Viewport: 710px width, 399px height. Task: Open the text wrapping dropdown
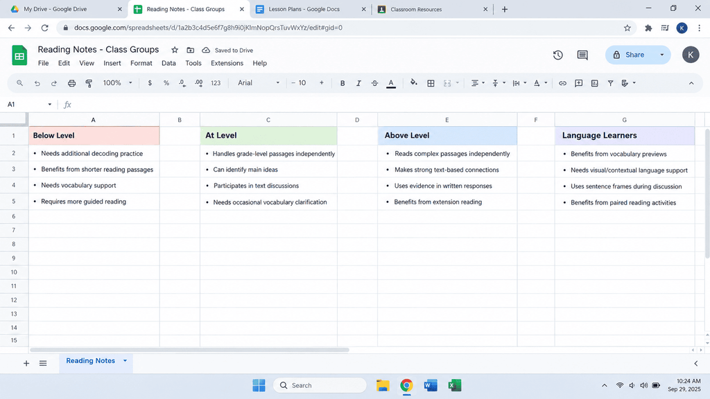(x=519, y=83)
